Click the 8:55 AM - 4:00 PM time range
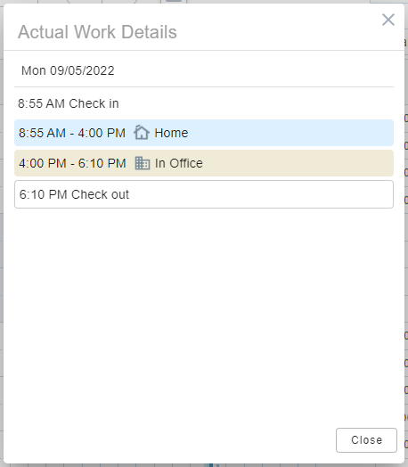 pyautogui.click(x=72, y=133)
